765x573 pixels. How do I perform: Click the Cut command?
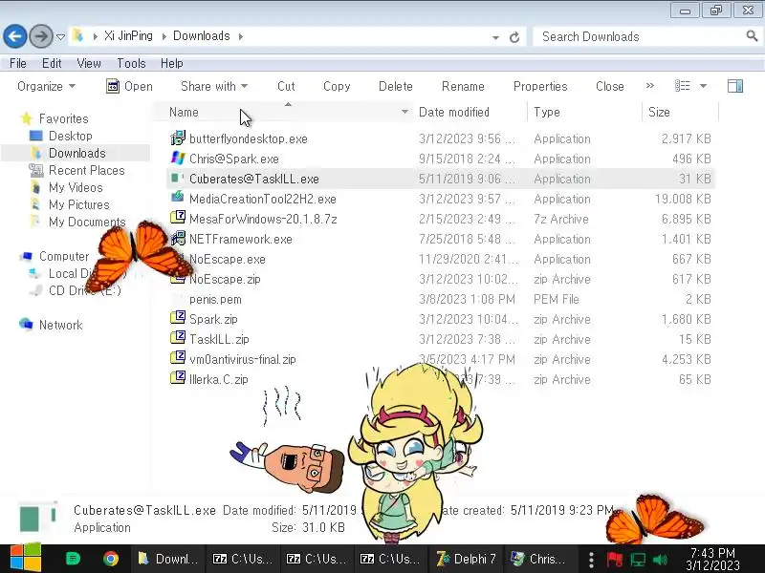tap(286, 86)
